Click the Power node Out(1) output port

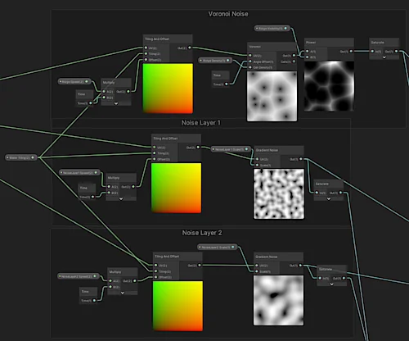click(351, 52)
